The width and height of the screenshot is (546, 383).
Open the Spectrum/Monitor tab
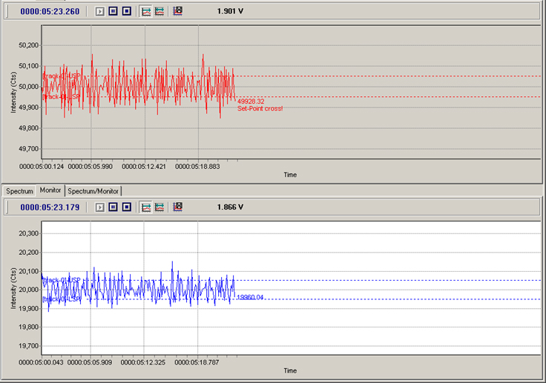pyautogui.click(x=93, y=191)
